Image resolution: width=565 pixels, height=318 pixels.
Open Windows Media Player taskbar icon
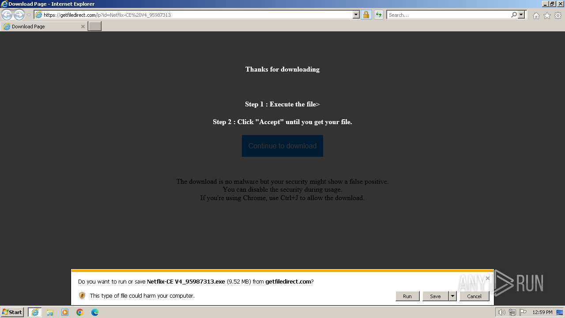[x=65, y=312]
